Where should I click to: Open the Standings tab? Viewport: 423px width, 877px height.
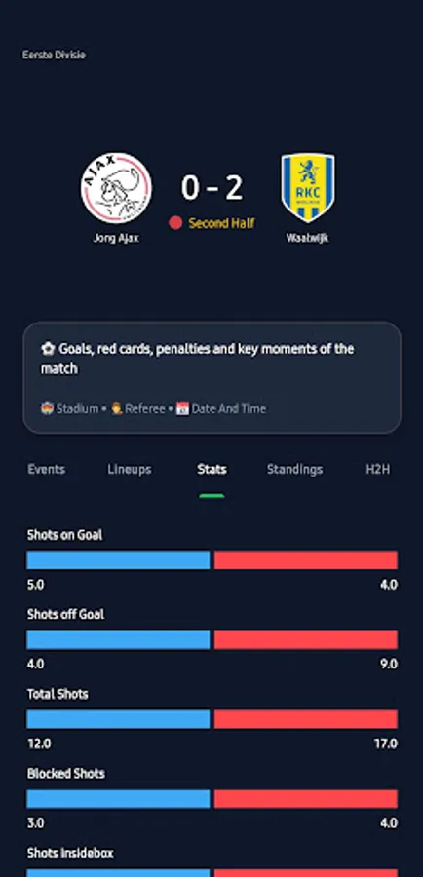click(294, 470)
